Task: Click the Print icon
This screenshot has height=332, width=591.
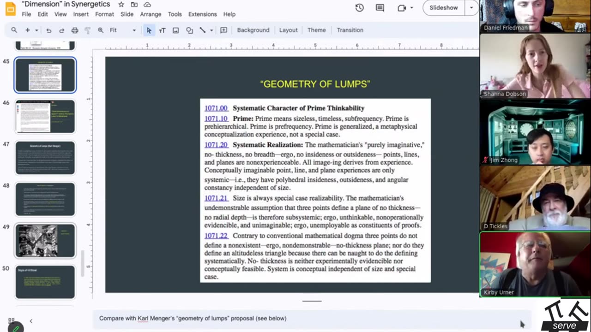Action: coord(75,30)
